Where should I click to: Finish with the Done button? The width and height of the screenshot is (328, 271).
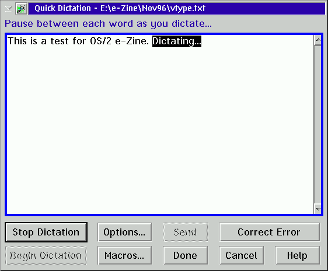pyautogui.click(x=186, y=255)
